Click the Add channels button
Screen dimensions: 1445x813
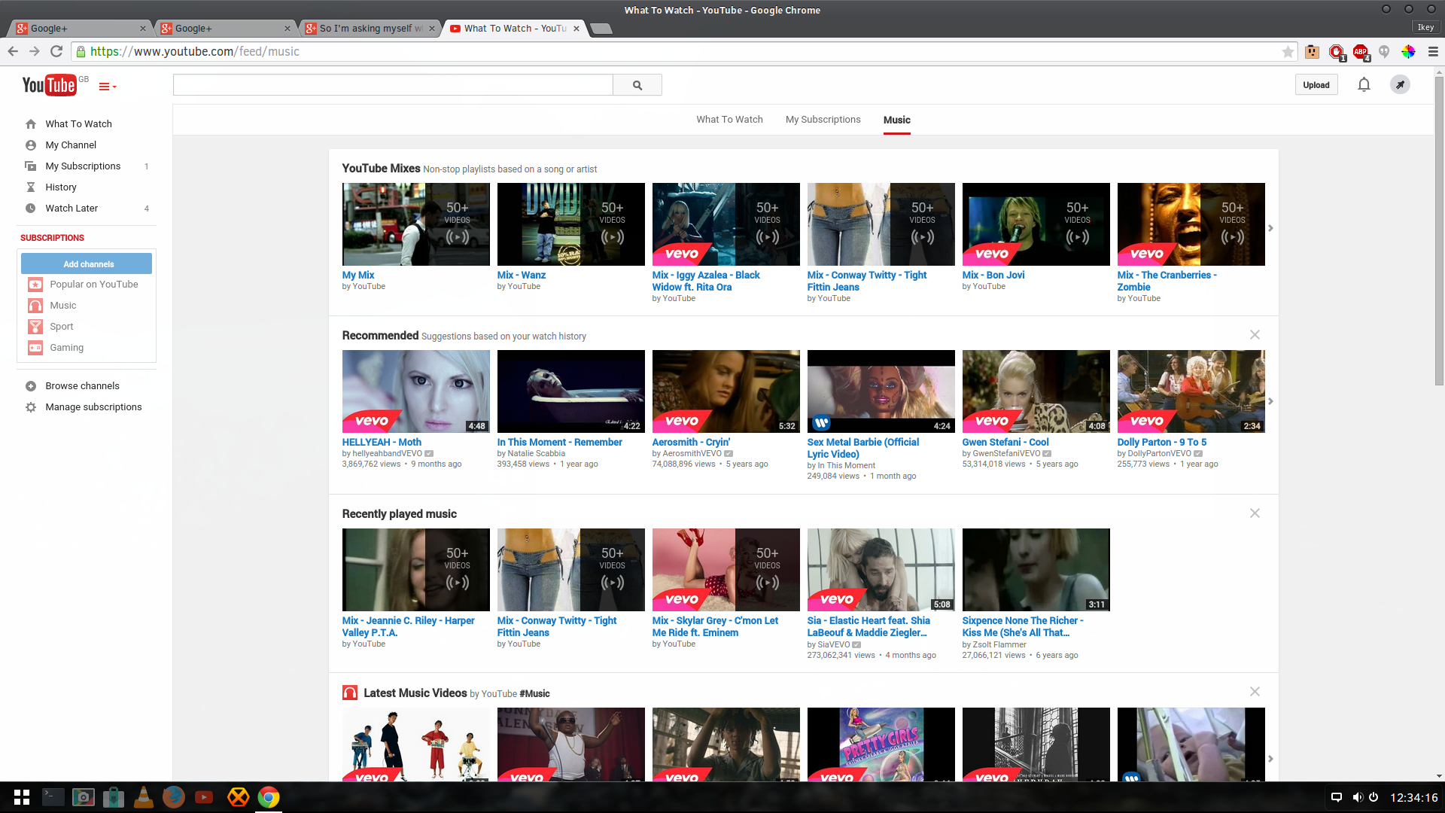[x=87, y=264]
